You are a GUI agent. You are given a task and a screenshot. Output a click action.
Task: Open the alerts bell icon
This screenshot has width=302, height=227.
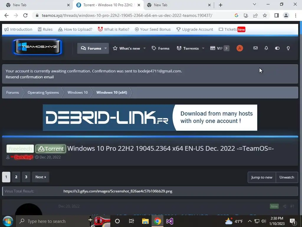click(266, 48)
